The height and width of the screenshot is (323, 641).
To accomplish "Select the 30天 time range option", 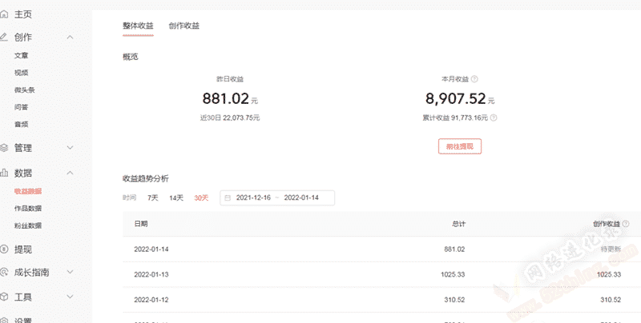I will click(201, 197).
